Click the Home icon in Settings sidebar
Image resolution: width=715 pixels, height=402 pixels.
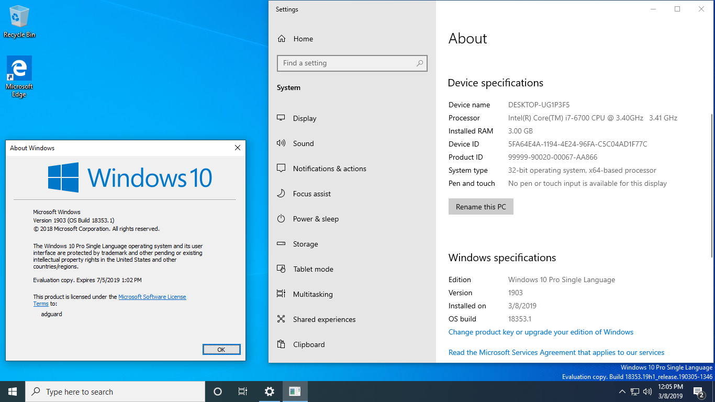tap(282, 39)
